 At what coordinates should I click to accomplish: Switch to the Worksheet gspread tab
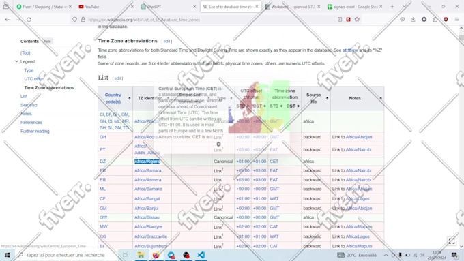tap(290, 7)
